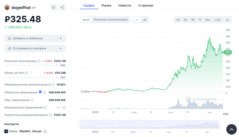The image size is (239, 137).
Task: Click the Solana network logo icon
Action: [6, 131]
